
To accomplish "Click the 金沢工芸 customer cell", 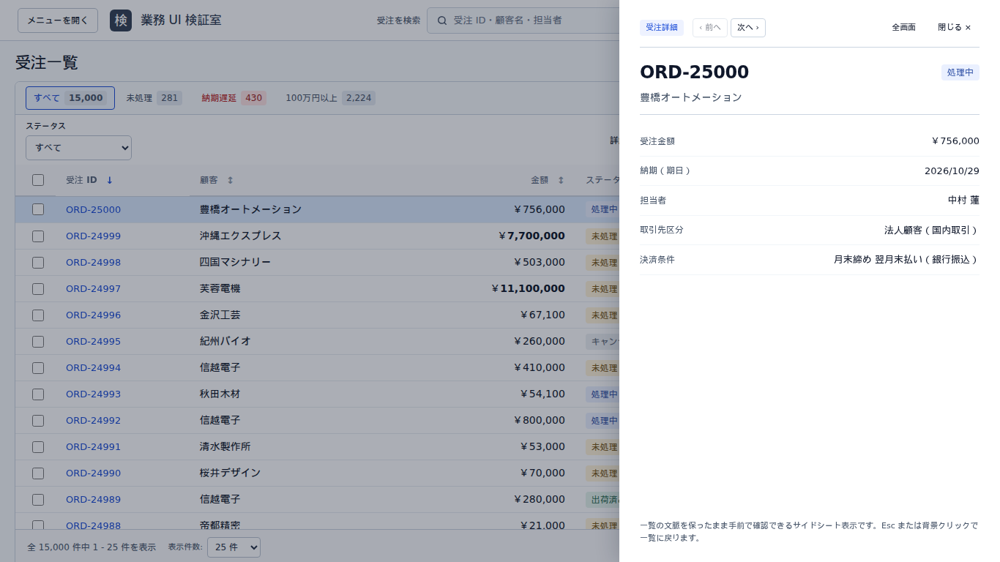I will [220, 315].
